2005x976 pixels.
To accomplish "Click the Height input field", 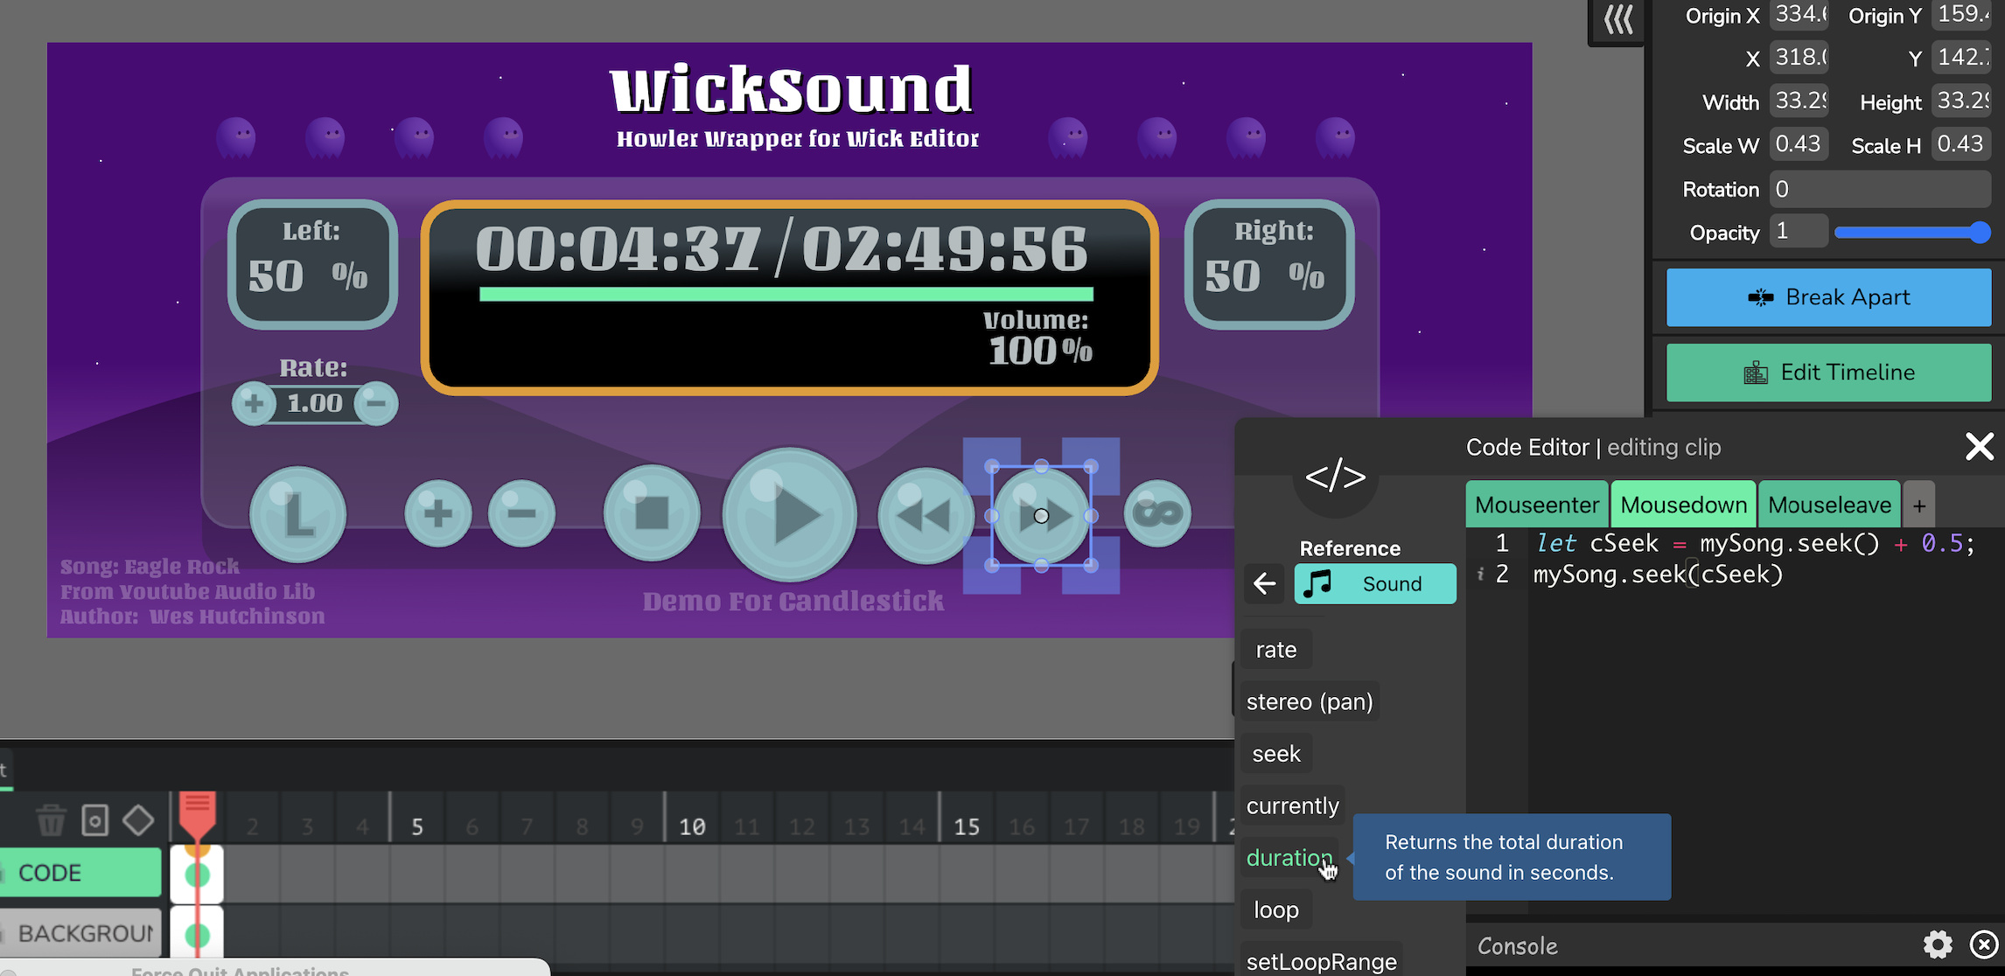I will (1961, 101).
